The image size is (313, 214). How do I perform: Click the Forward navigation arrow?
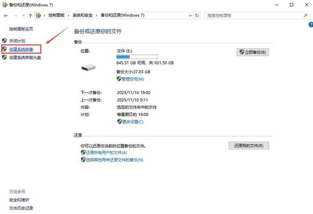16,16
